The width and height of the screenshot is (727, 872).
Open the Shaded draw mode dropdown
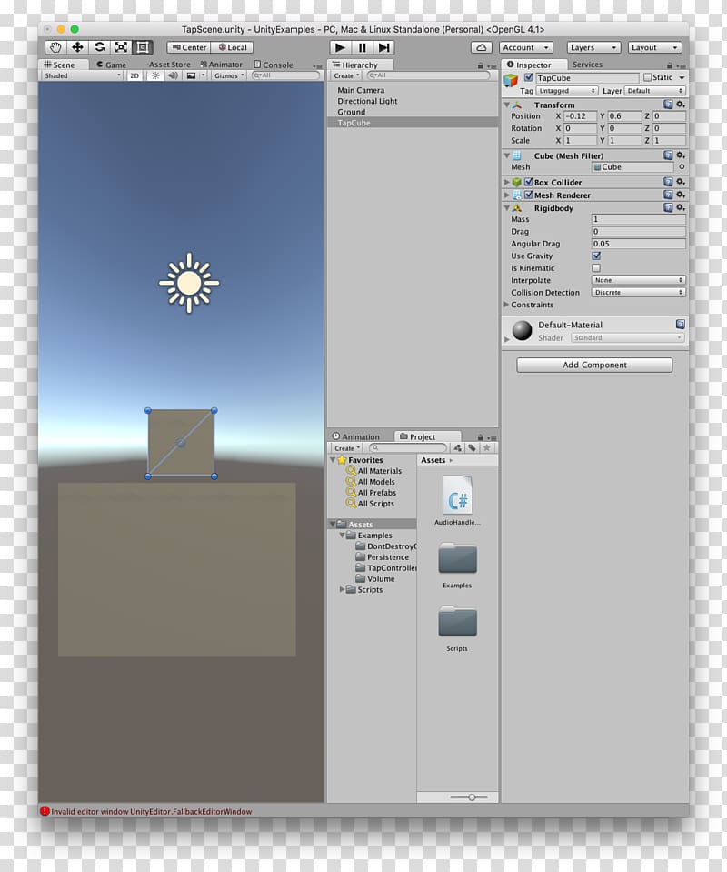(83, 75)
